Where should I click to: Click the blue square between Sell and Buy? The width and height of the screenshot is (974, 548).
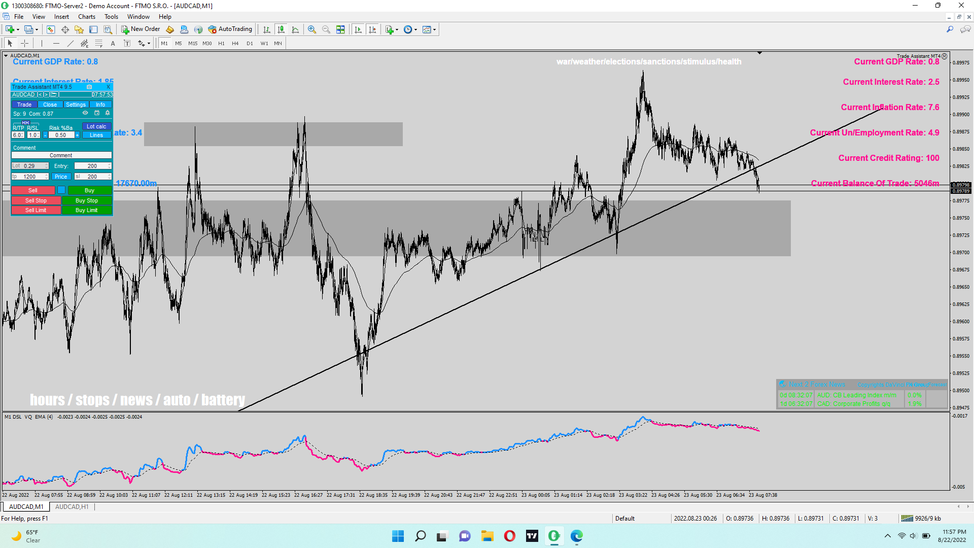(x=61, y=190)
